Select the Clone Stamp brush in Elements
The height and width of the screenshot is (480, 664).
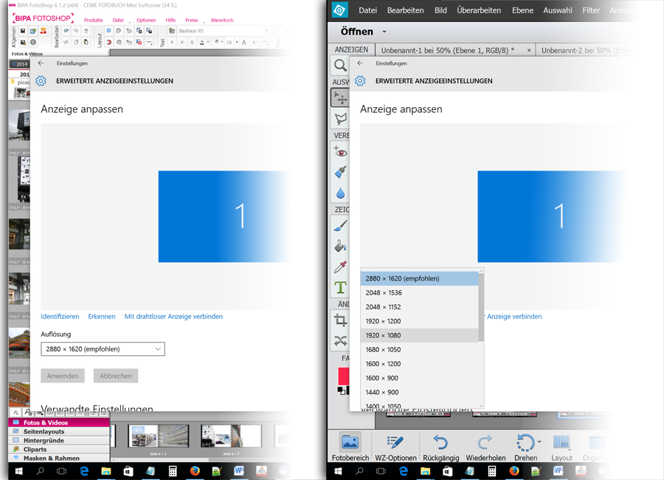[x=340, y=172]
